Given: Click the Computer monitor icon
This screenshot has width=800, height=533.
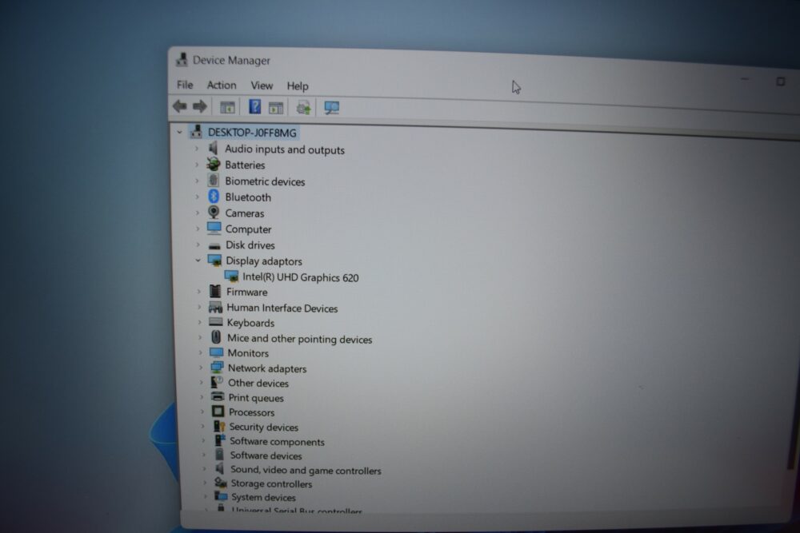Looking at the screenshot, I should click(x=214, y=228).
